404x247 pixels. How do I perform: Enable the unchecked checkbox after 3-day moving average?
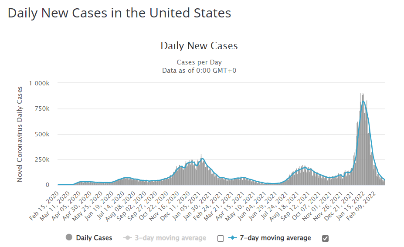(221, 238)
